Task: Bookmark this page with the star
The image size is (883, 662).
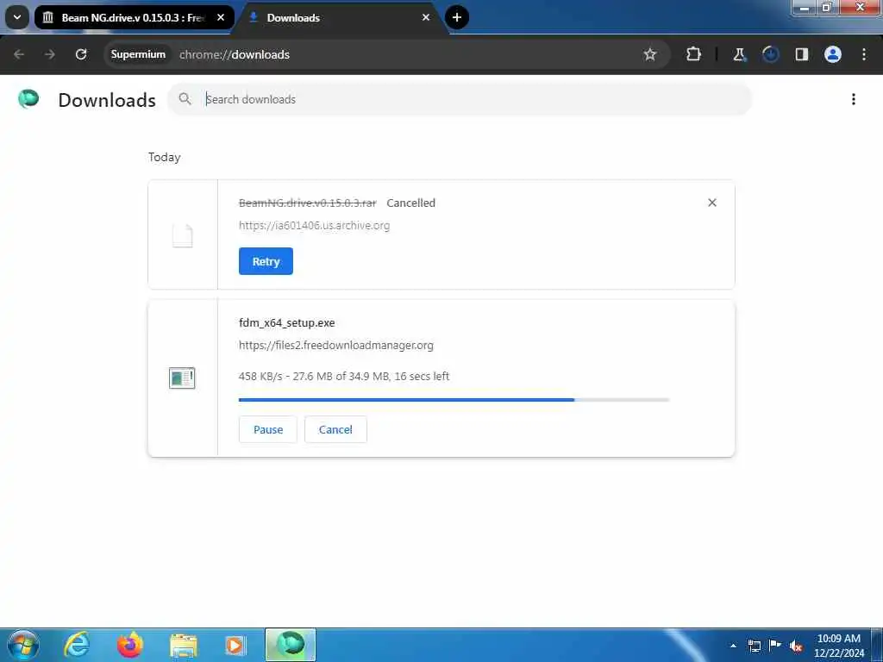Action: (x=650, y=54)
